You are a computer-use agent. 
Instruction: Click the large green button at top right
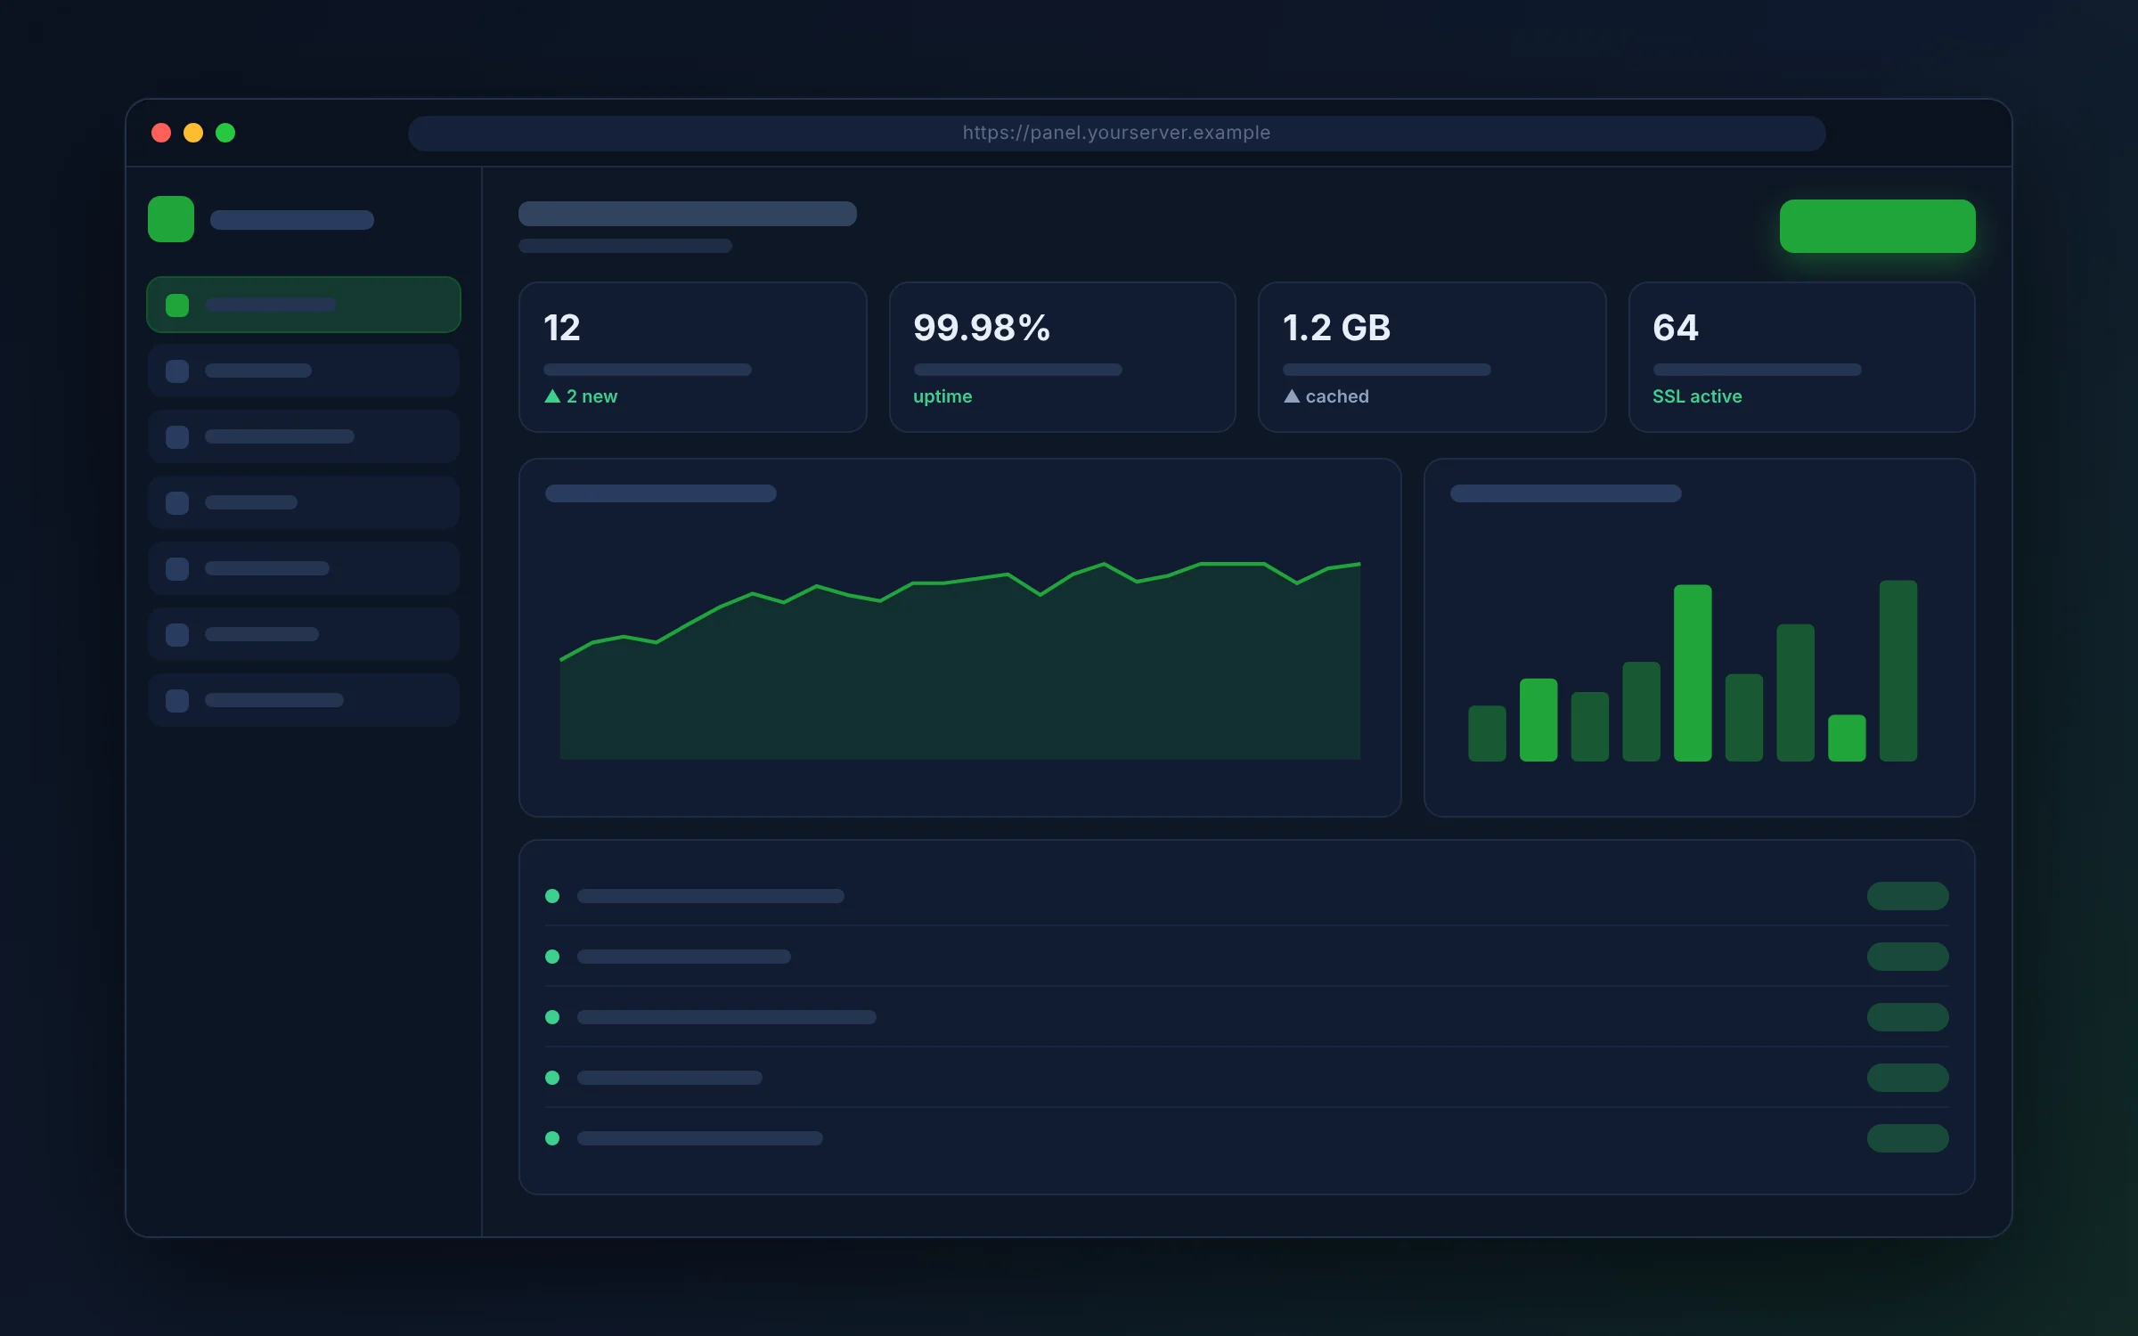[1877, 226]
